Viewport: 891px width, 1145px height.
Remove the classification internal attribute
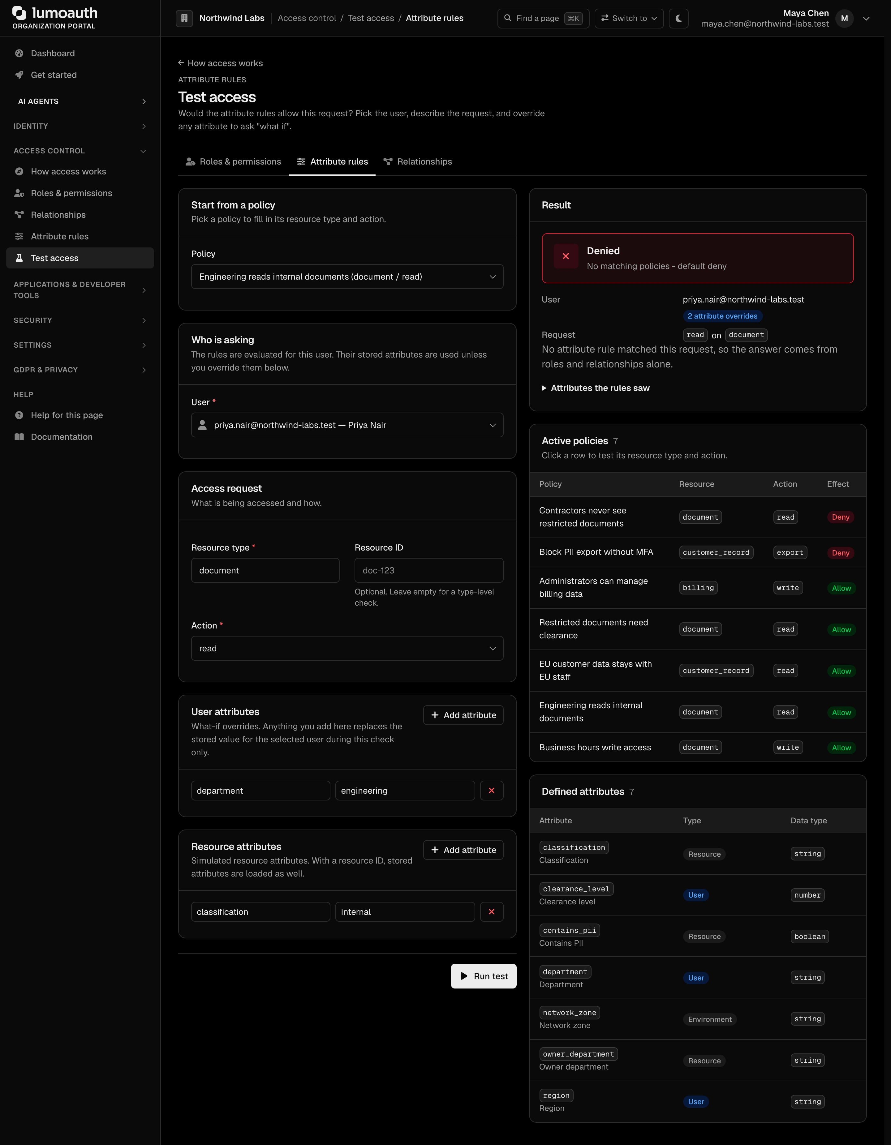pos(491,912)
